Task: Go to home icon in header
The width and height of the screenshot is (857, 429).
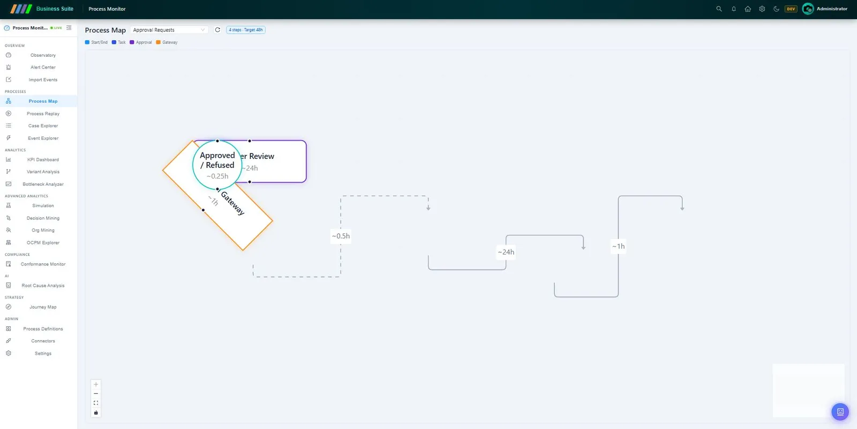Action: point(748,9)
